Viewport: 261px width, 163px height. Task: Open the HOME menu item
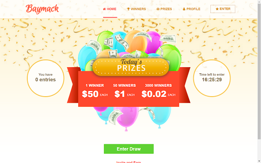pyautogui.click(x=110, y=9)
